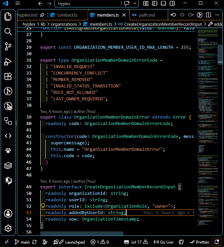224x247 pixels.
Task: Open the remote window indicator
Action: pos(7,242)
